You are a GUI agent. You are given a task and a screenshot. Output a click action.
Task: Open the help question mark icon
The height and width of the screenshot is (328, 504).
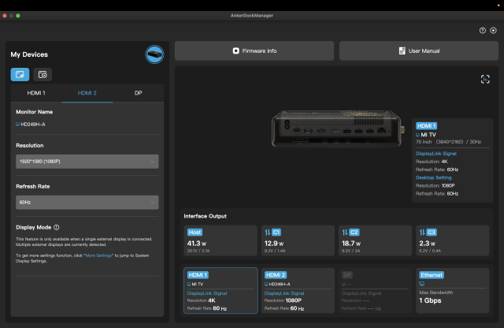click(x=483, y=30)
